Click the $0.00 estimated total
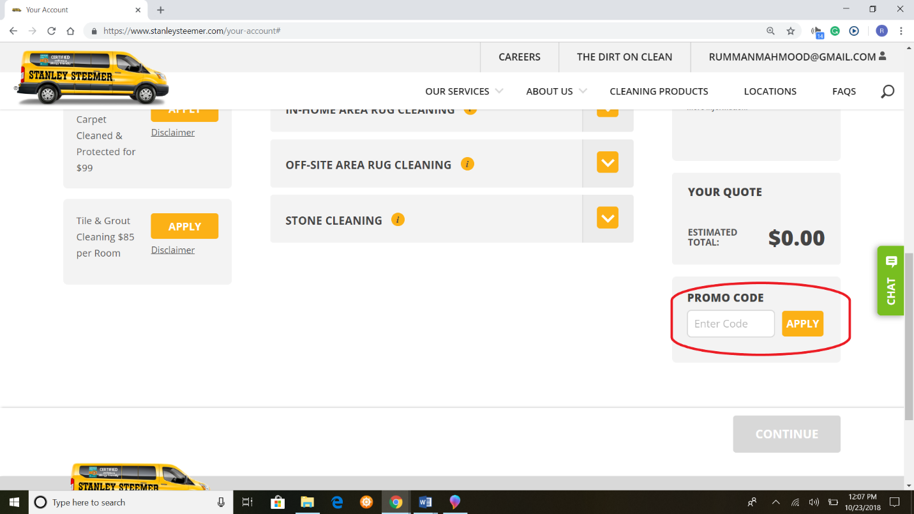 [x=797, y=238]
